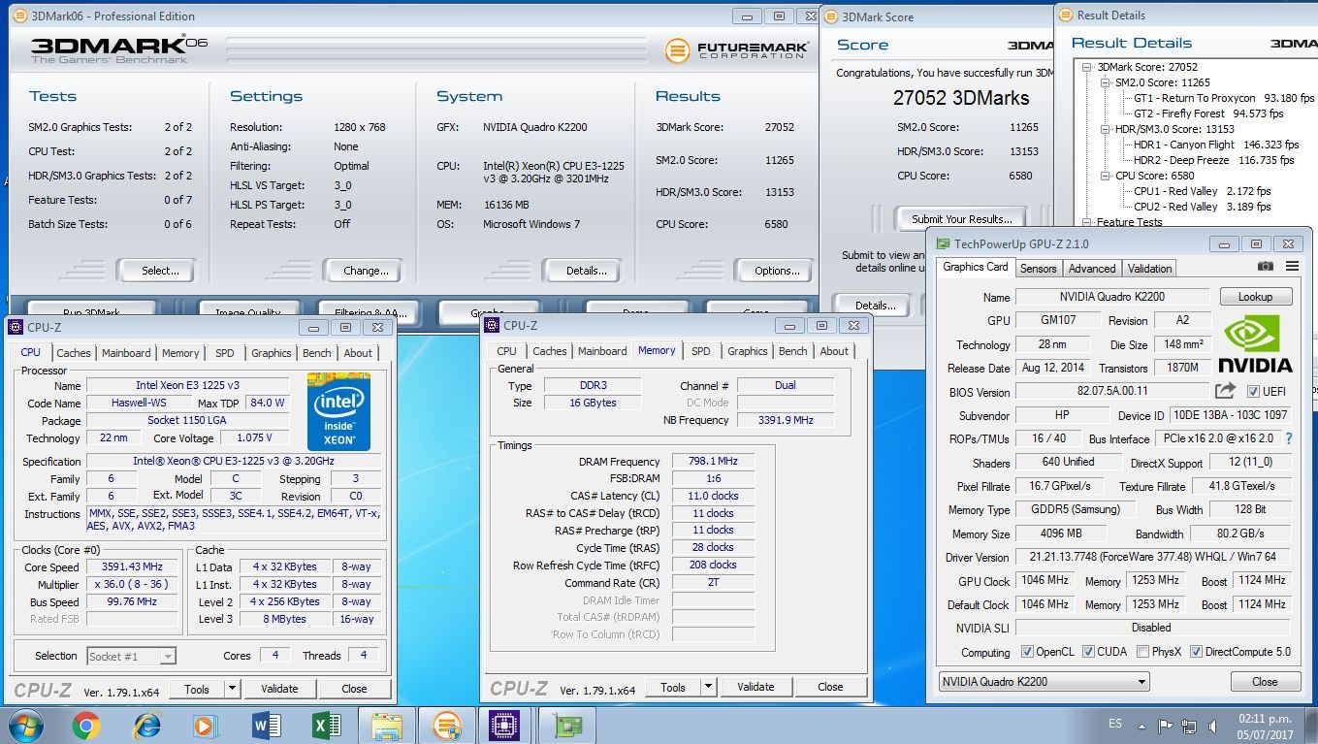1318x744 pixels.
Task: Collapse the SM2.0 Score tree node
Action: (1107, 82)
